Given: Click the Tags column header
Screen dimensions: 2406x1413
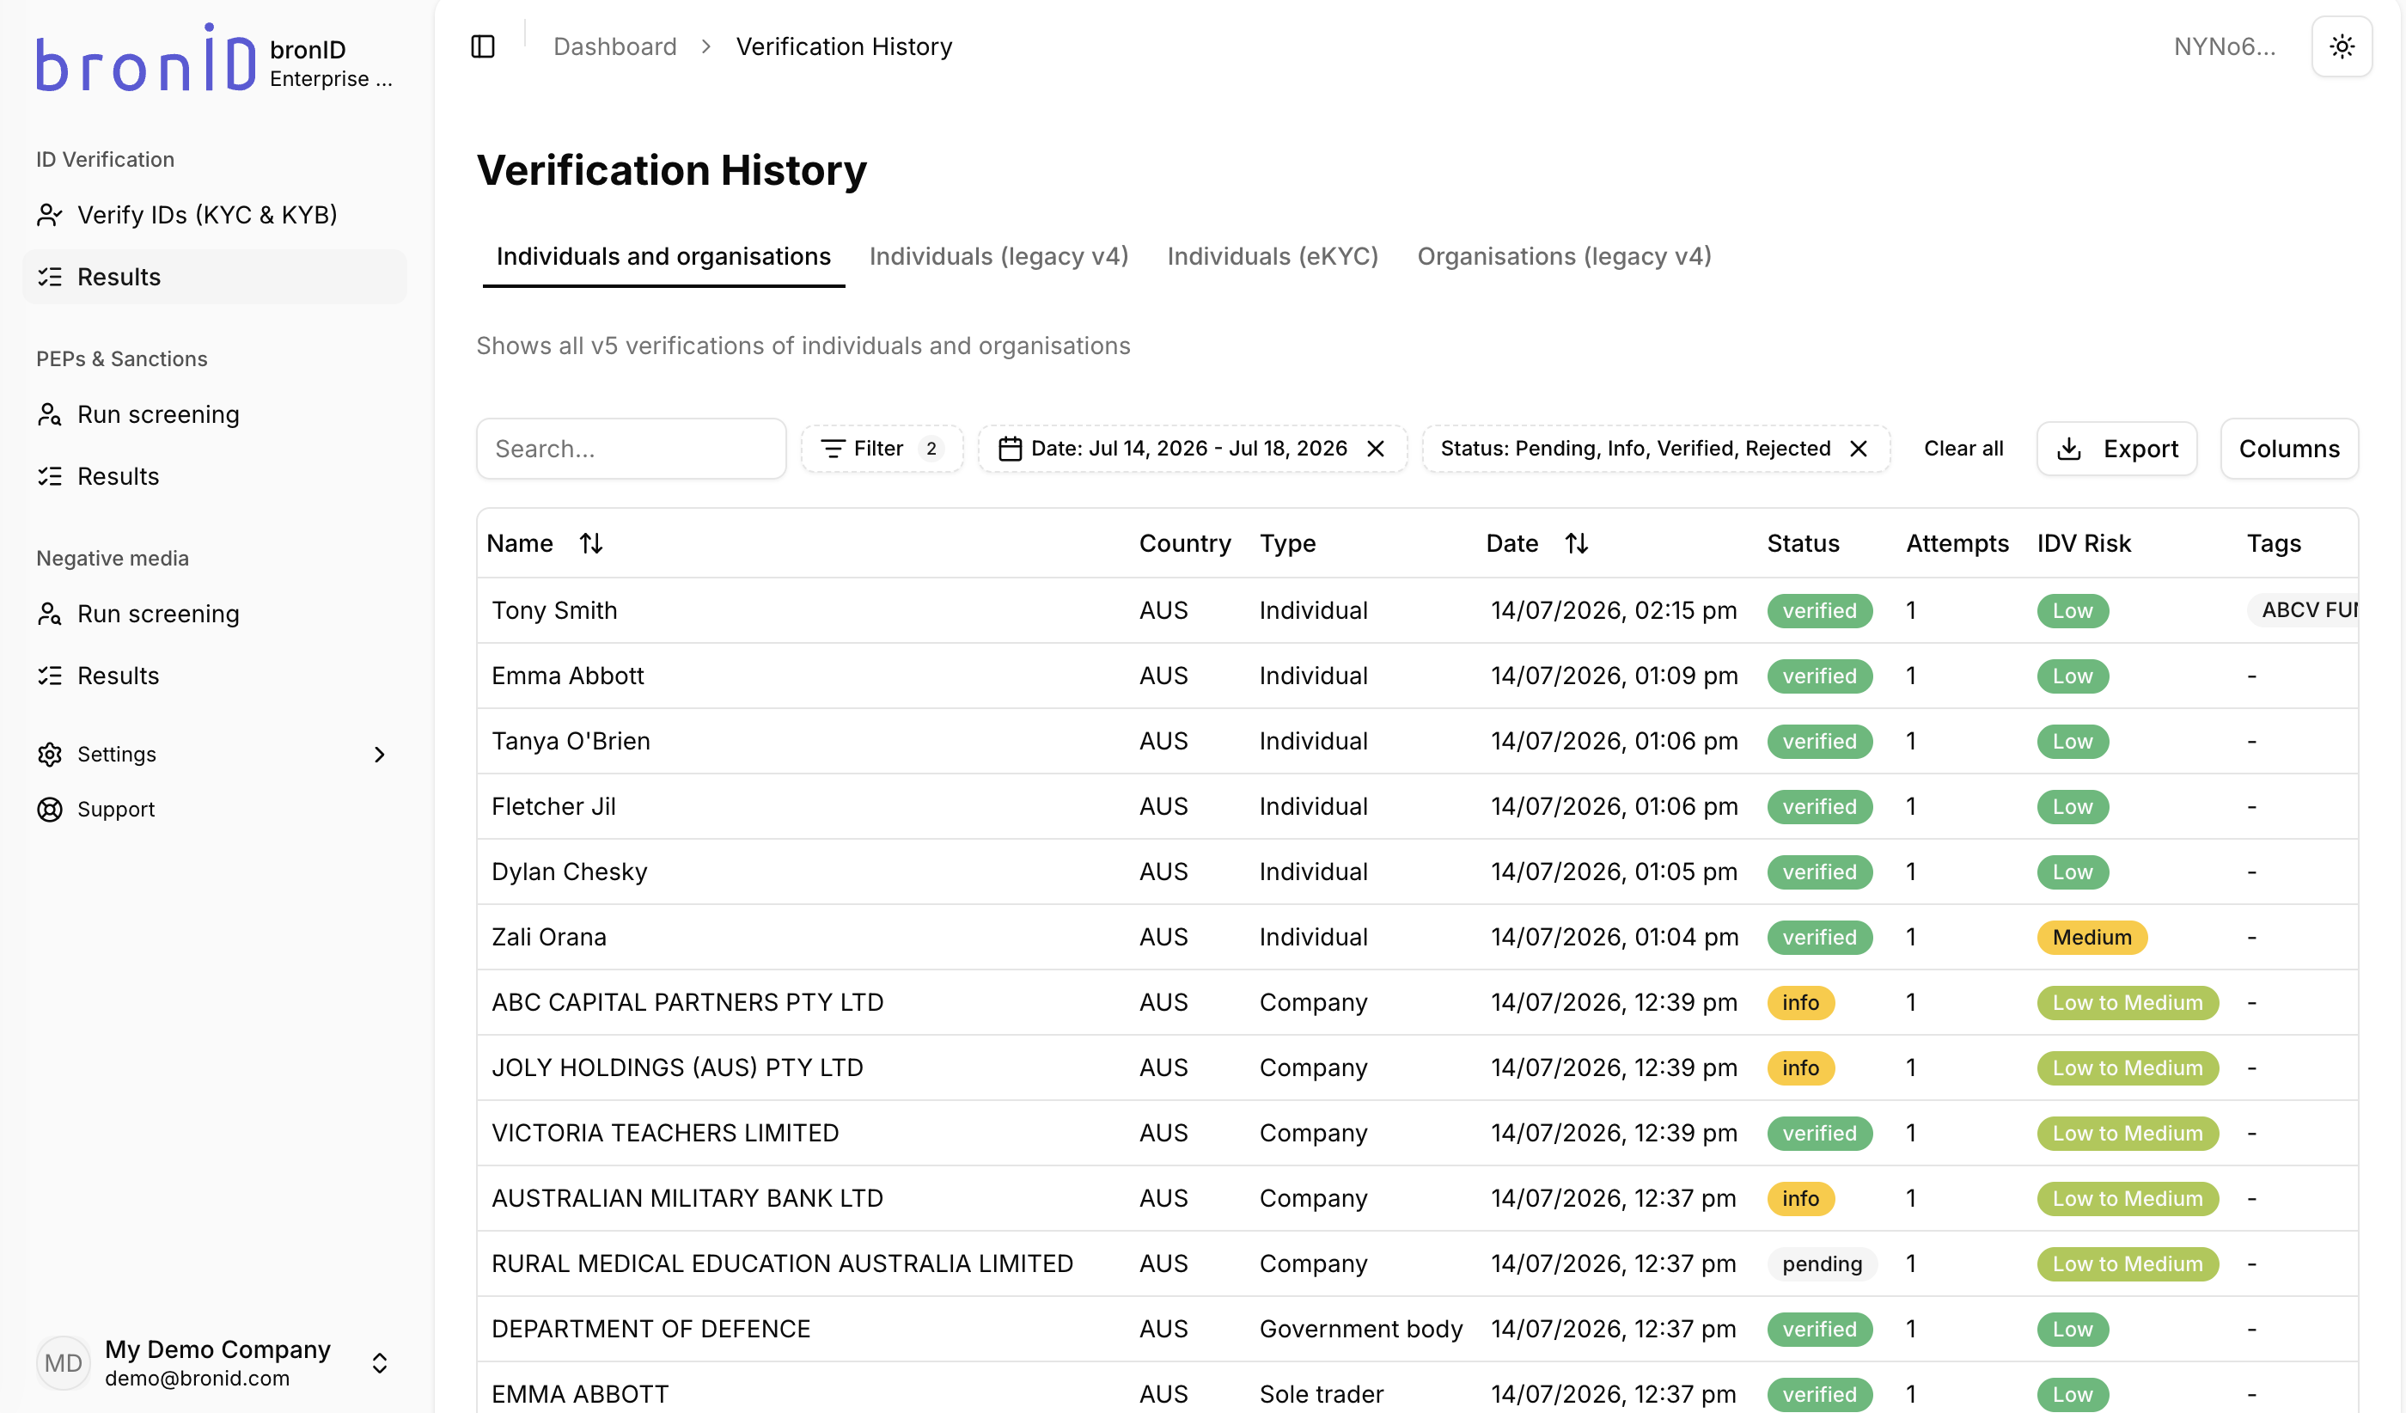Looking at the screenshot, I should point(2274,543).
